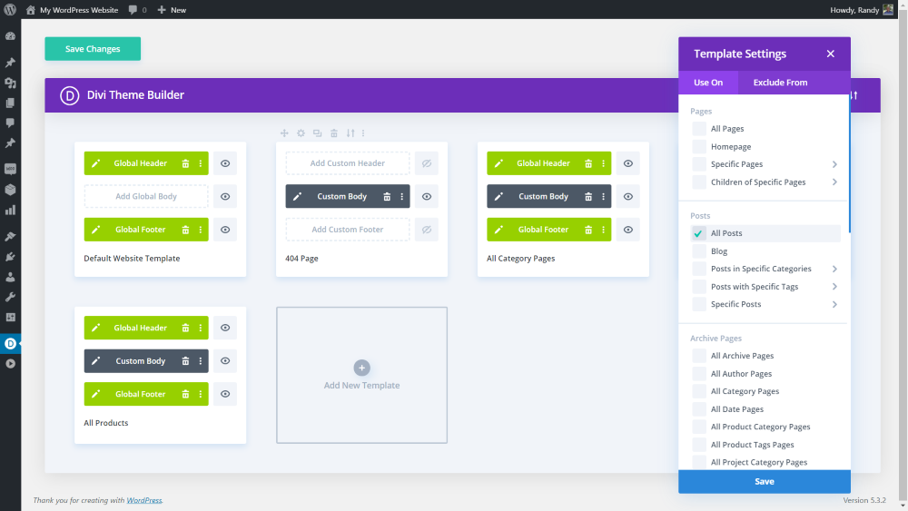Click the Save Changes button
Screen dimensions: 908x511
(x=93, y=49)
